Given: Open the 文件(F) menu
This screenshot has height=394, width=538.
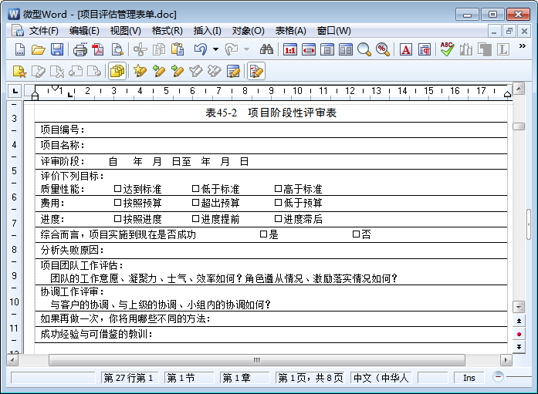Looking at the screenshot, I should pos(43,31).
